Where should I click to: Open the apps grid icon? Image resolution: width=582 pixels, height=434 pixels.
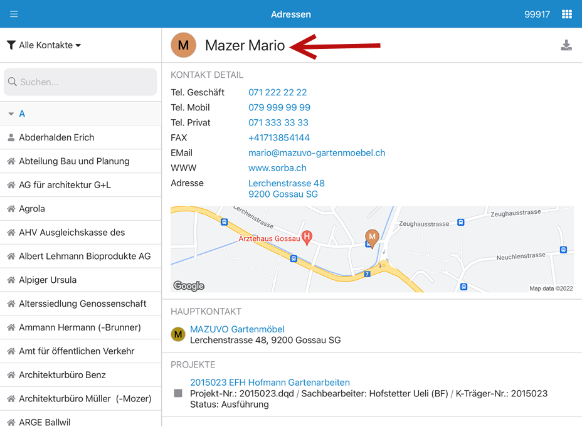[566, 14]
